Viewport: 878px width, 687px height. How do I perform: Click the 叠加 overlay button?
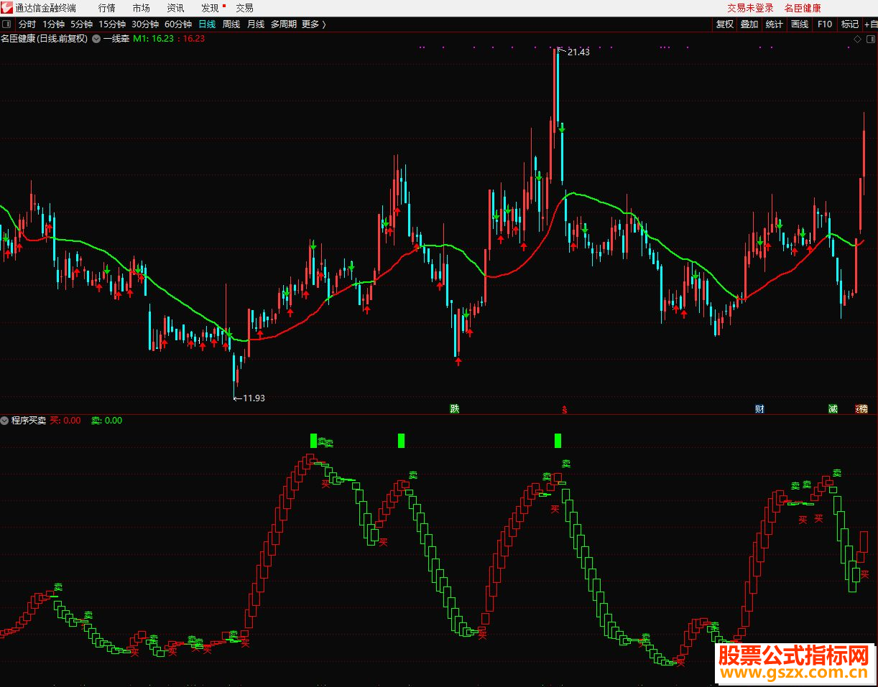click(x=749, y=24)
